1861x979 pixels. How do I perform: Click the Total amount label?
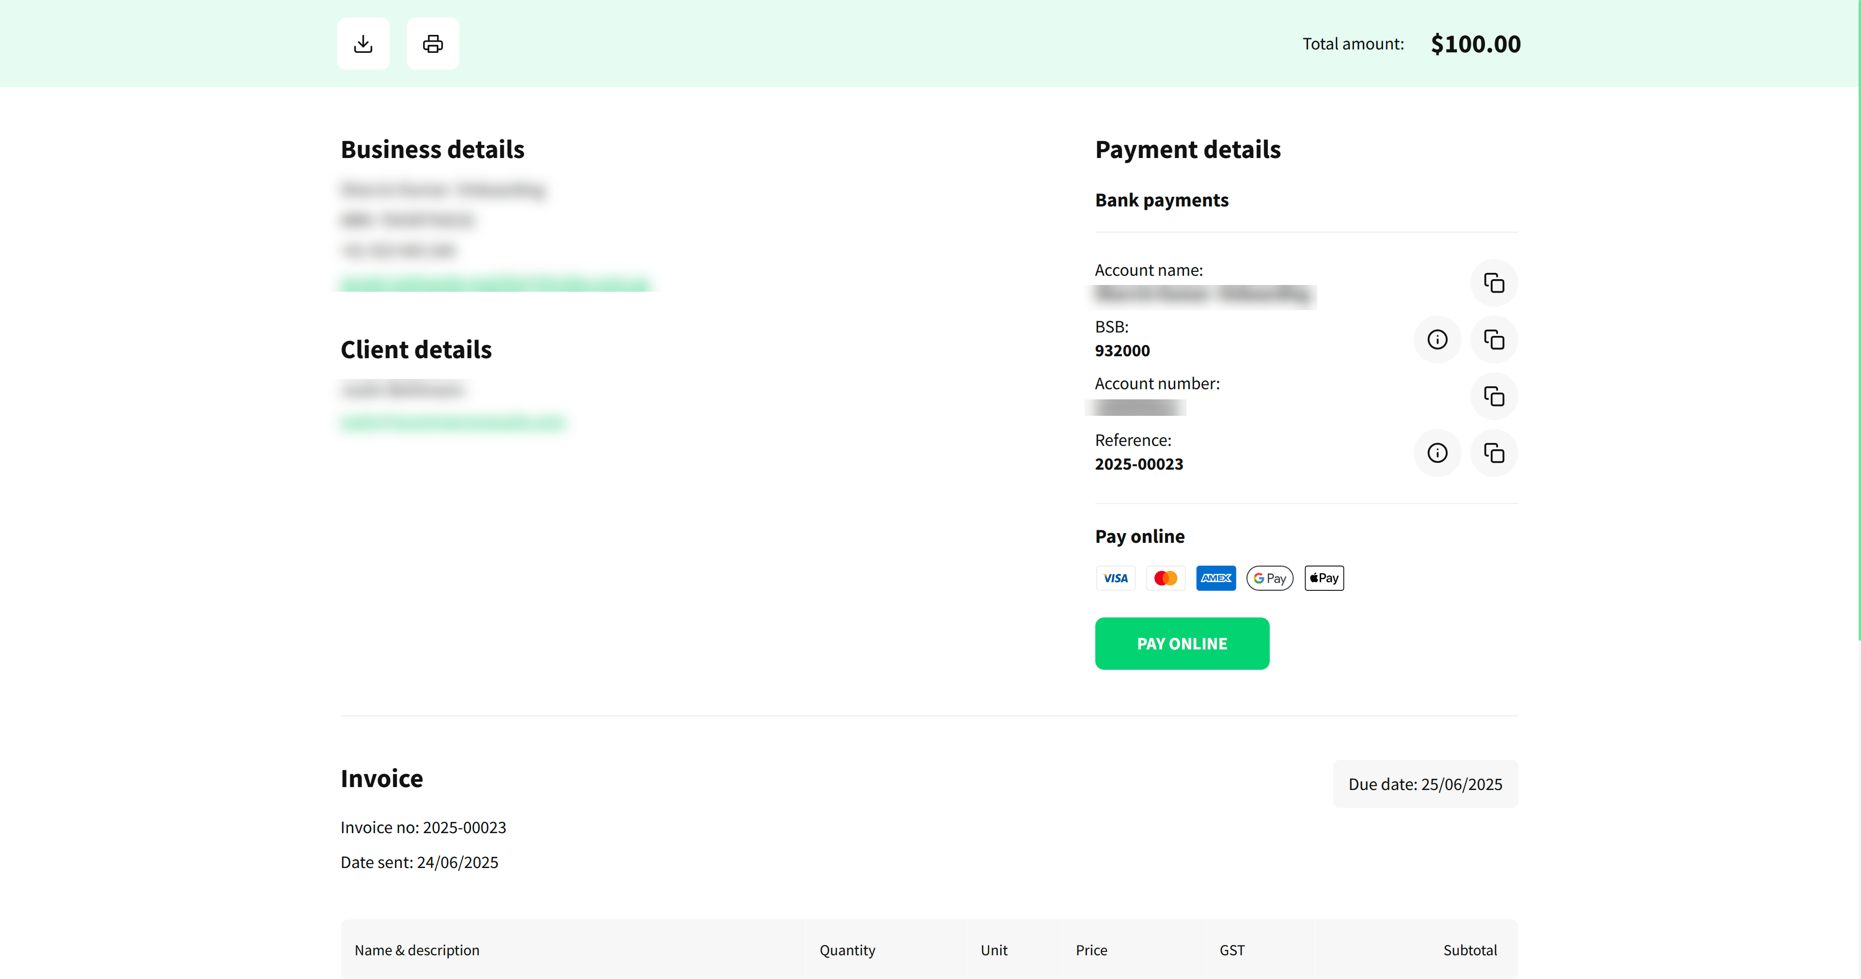tap(1353, 44)
